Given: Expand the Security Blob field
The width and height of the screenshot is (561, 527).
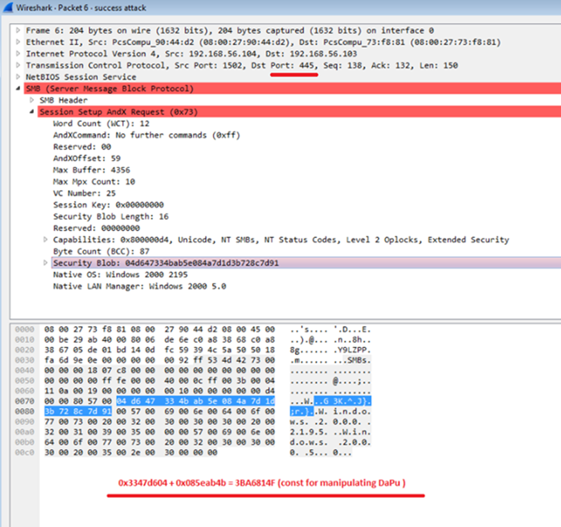Looking at the screenshot, I should click(45, 263).
